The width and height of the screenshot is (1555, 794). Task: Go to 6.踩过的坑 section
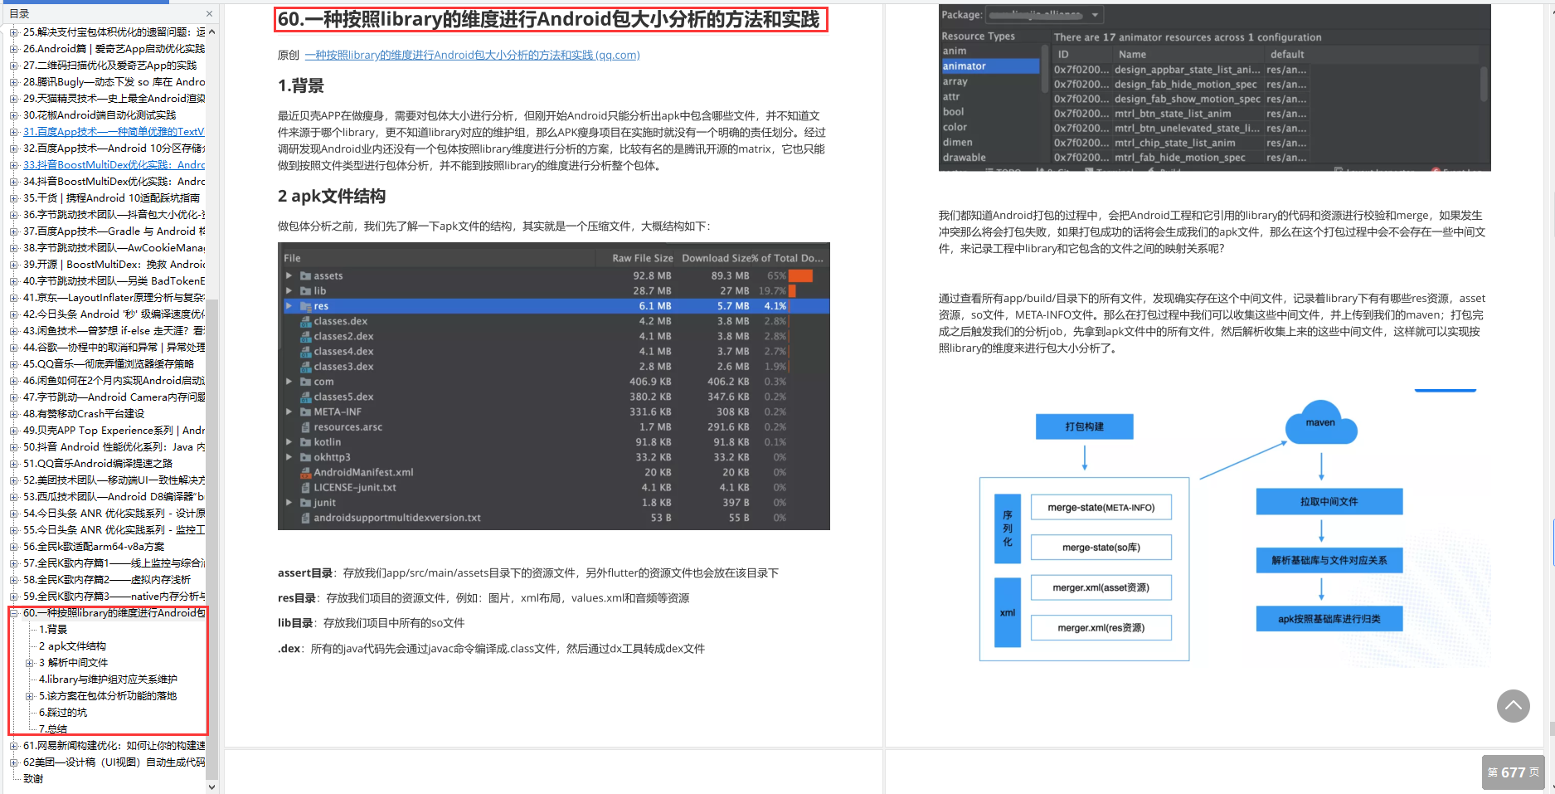pos(63,713)
